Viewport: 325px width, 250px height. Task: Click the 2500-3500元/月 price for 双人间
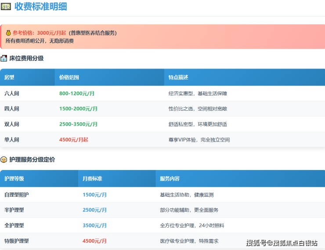point(78,124)
